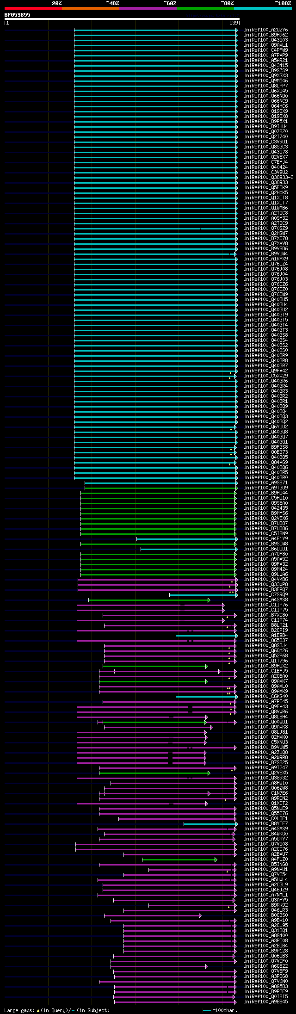Select hit label UniRef100_C1EFJ5
This screenshot has width=296, height=1014.
pos(265,671)
